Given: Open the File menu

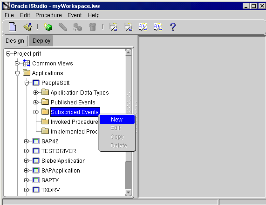Looking at the screenshot, I should (9, 15).
